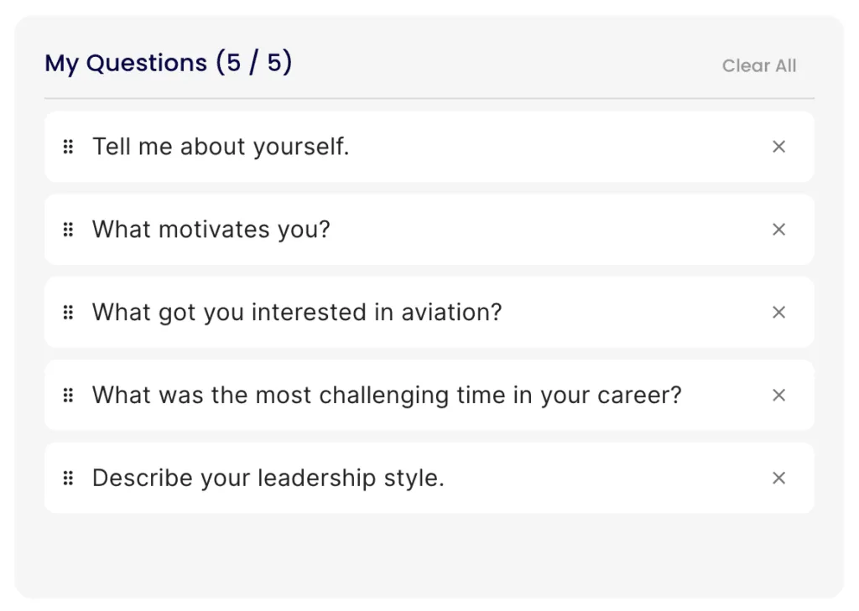This screenshot has height=611, width=859.
Task: Remove 'Tell me about yourself.' using its X
Action: click(x=778, y=147)
